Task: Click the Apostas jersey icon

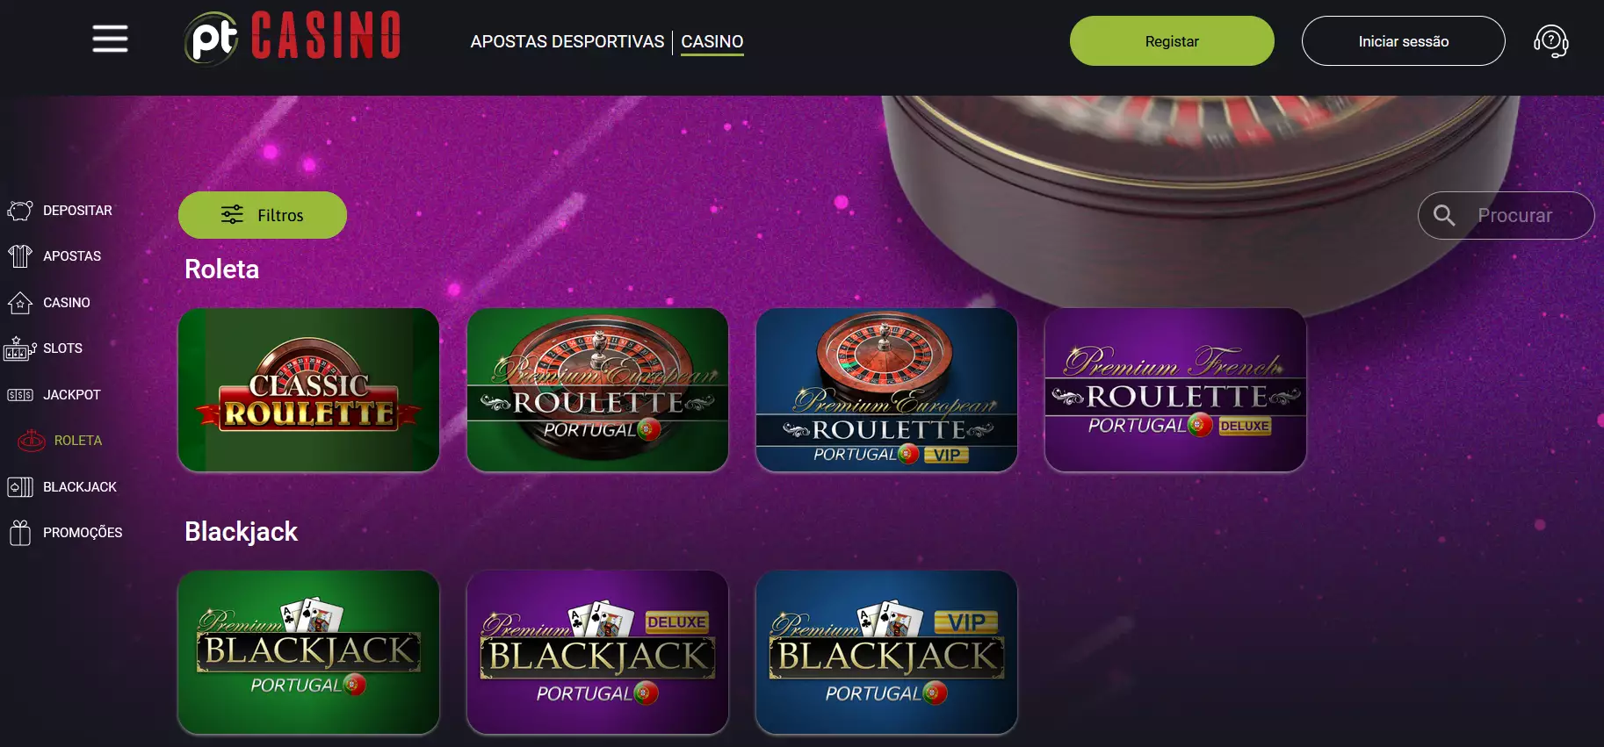Action: [x=20, y=256]
